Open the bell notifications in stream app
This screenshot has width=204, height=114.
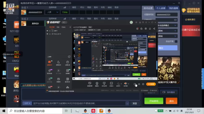point(150,29)
